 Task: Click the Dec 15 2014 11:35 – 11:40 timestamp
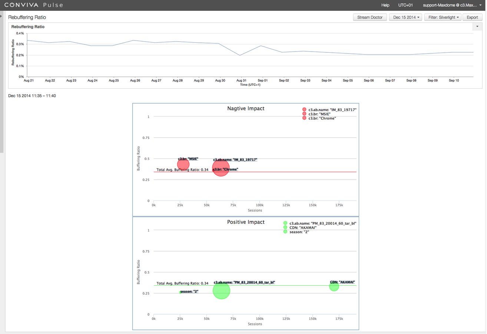32,96
